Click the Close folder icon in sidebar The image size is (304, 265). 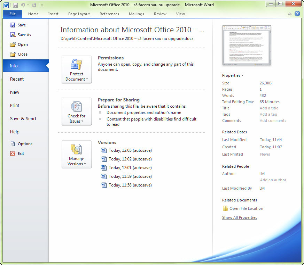coord(13,54)
